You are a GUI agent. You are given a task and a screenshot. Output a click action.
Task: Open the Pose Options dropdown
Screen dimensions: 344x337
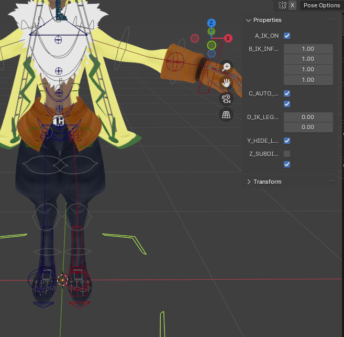pos(321,5)
